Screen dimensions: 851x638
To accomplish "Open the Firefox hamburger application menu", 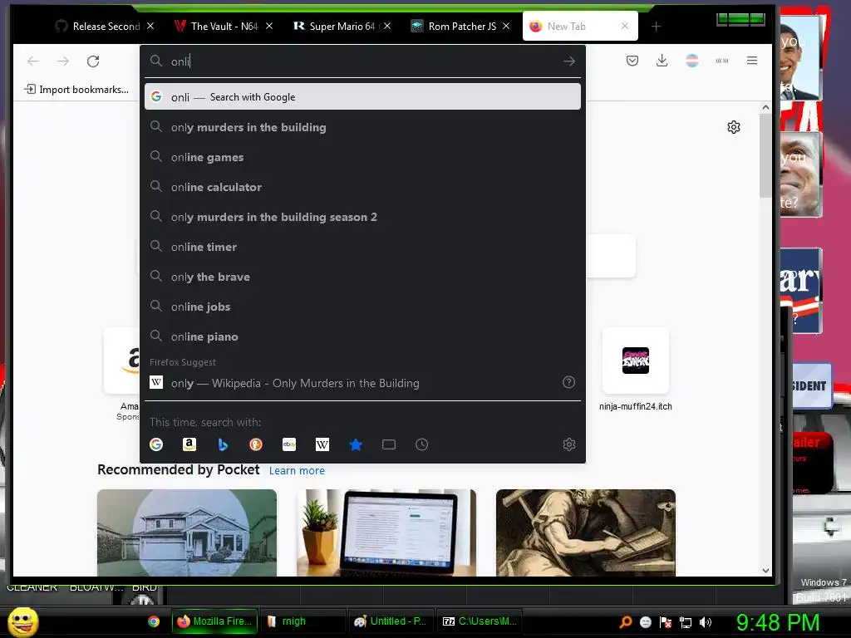I will click(x=751, y=61).
